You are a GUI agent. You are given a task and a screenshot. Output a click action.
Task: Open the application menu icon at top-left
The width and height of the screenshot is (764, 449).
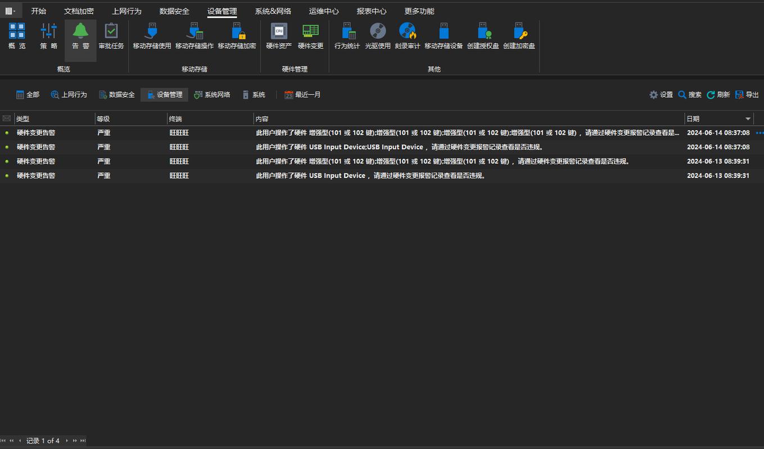10,11
